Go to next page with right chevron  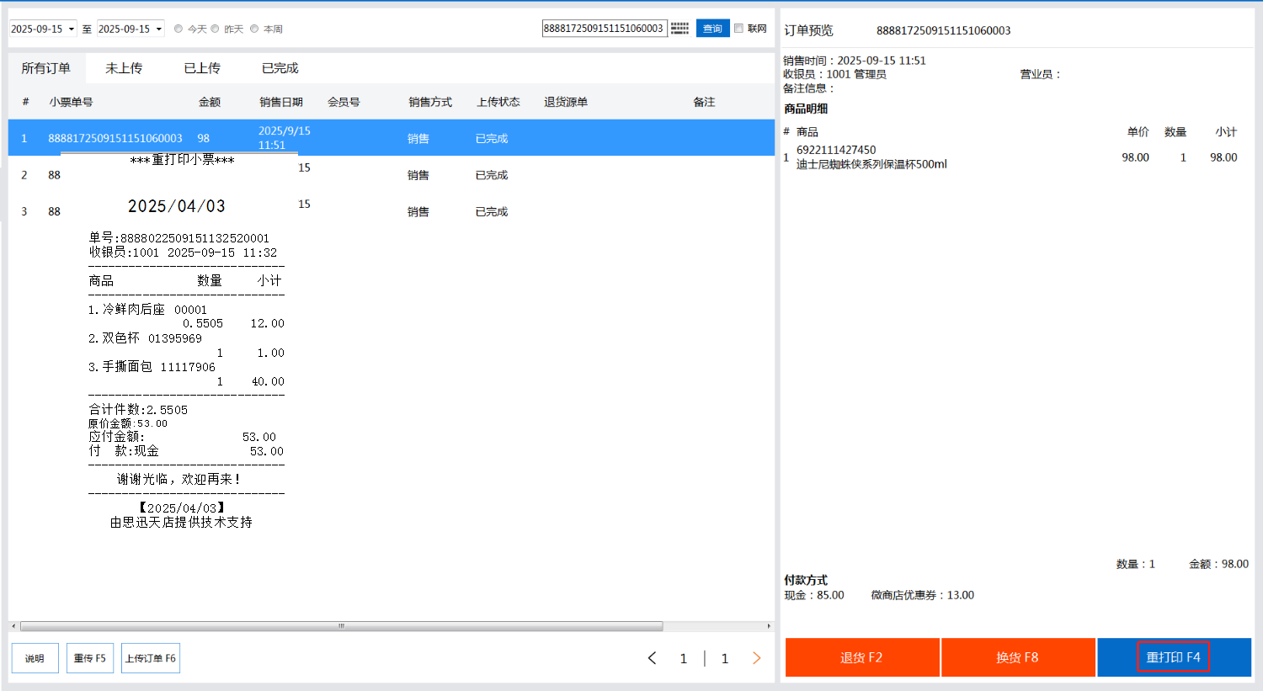click(756, 658)
